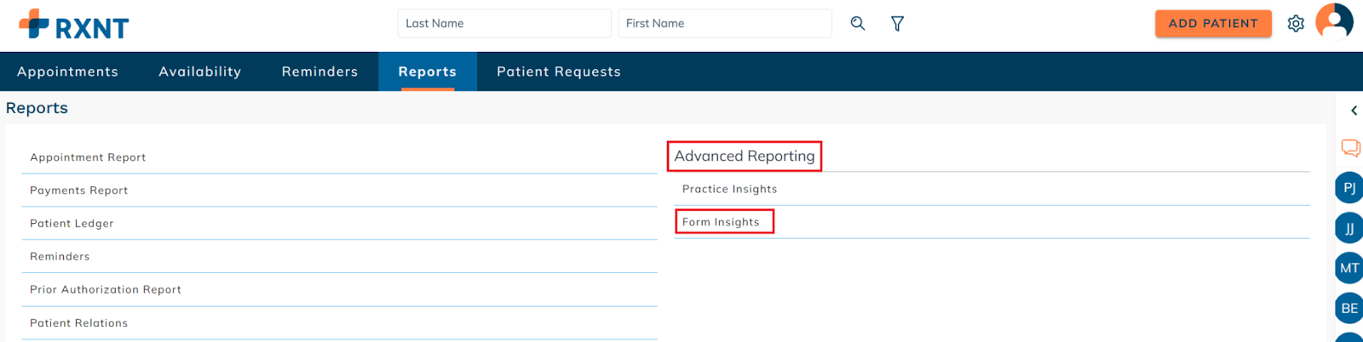Open the Appointment Report
Screen dimensions: 1363x342
click(x=339, y=157)
